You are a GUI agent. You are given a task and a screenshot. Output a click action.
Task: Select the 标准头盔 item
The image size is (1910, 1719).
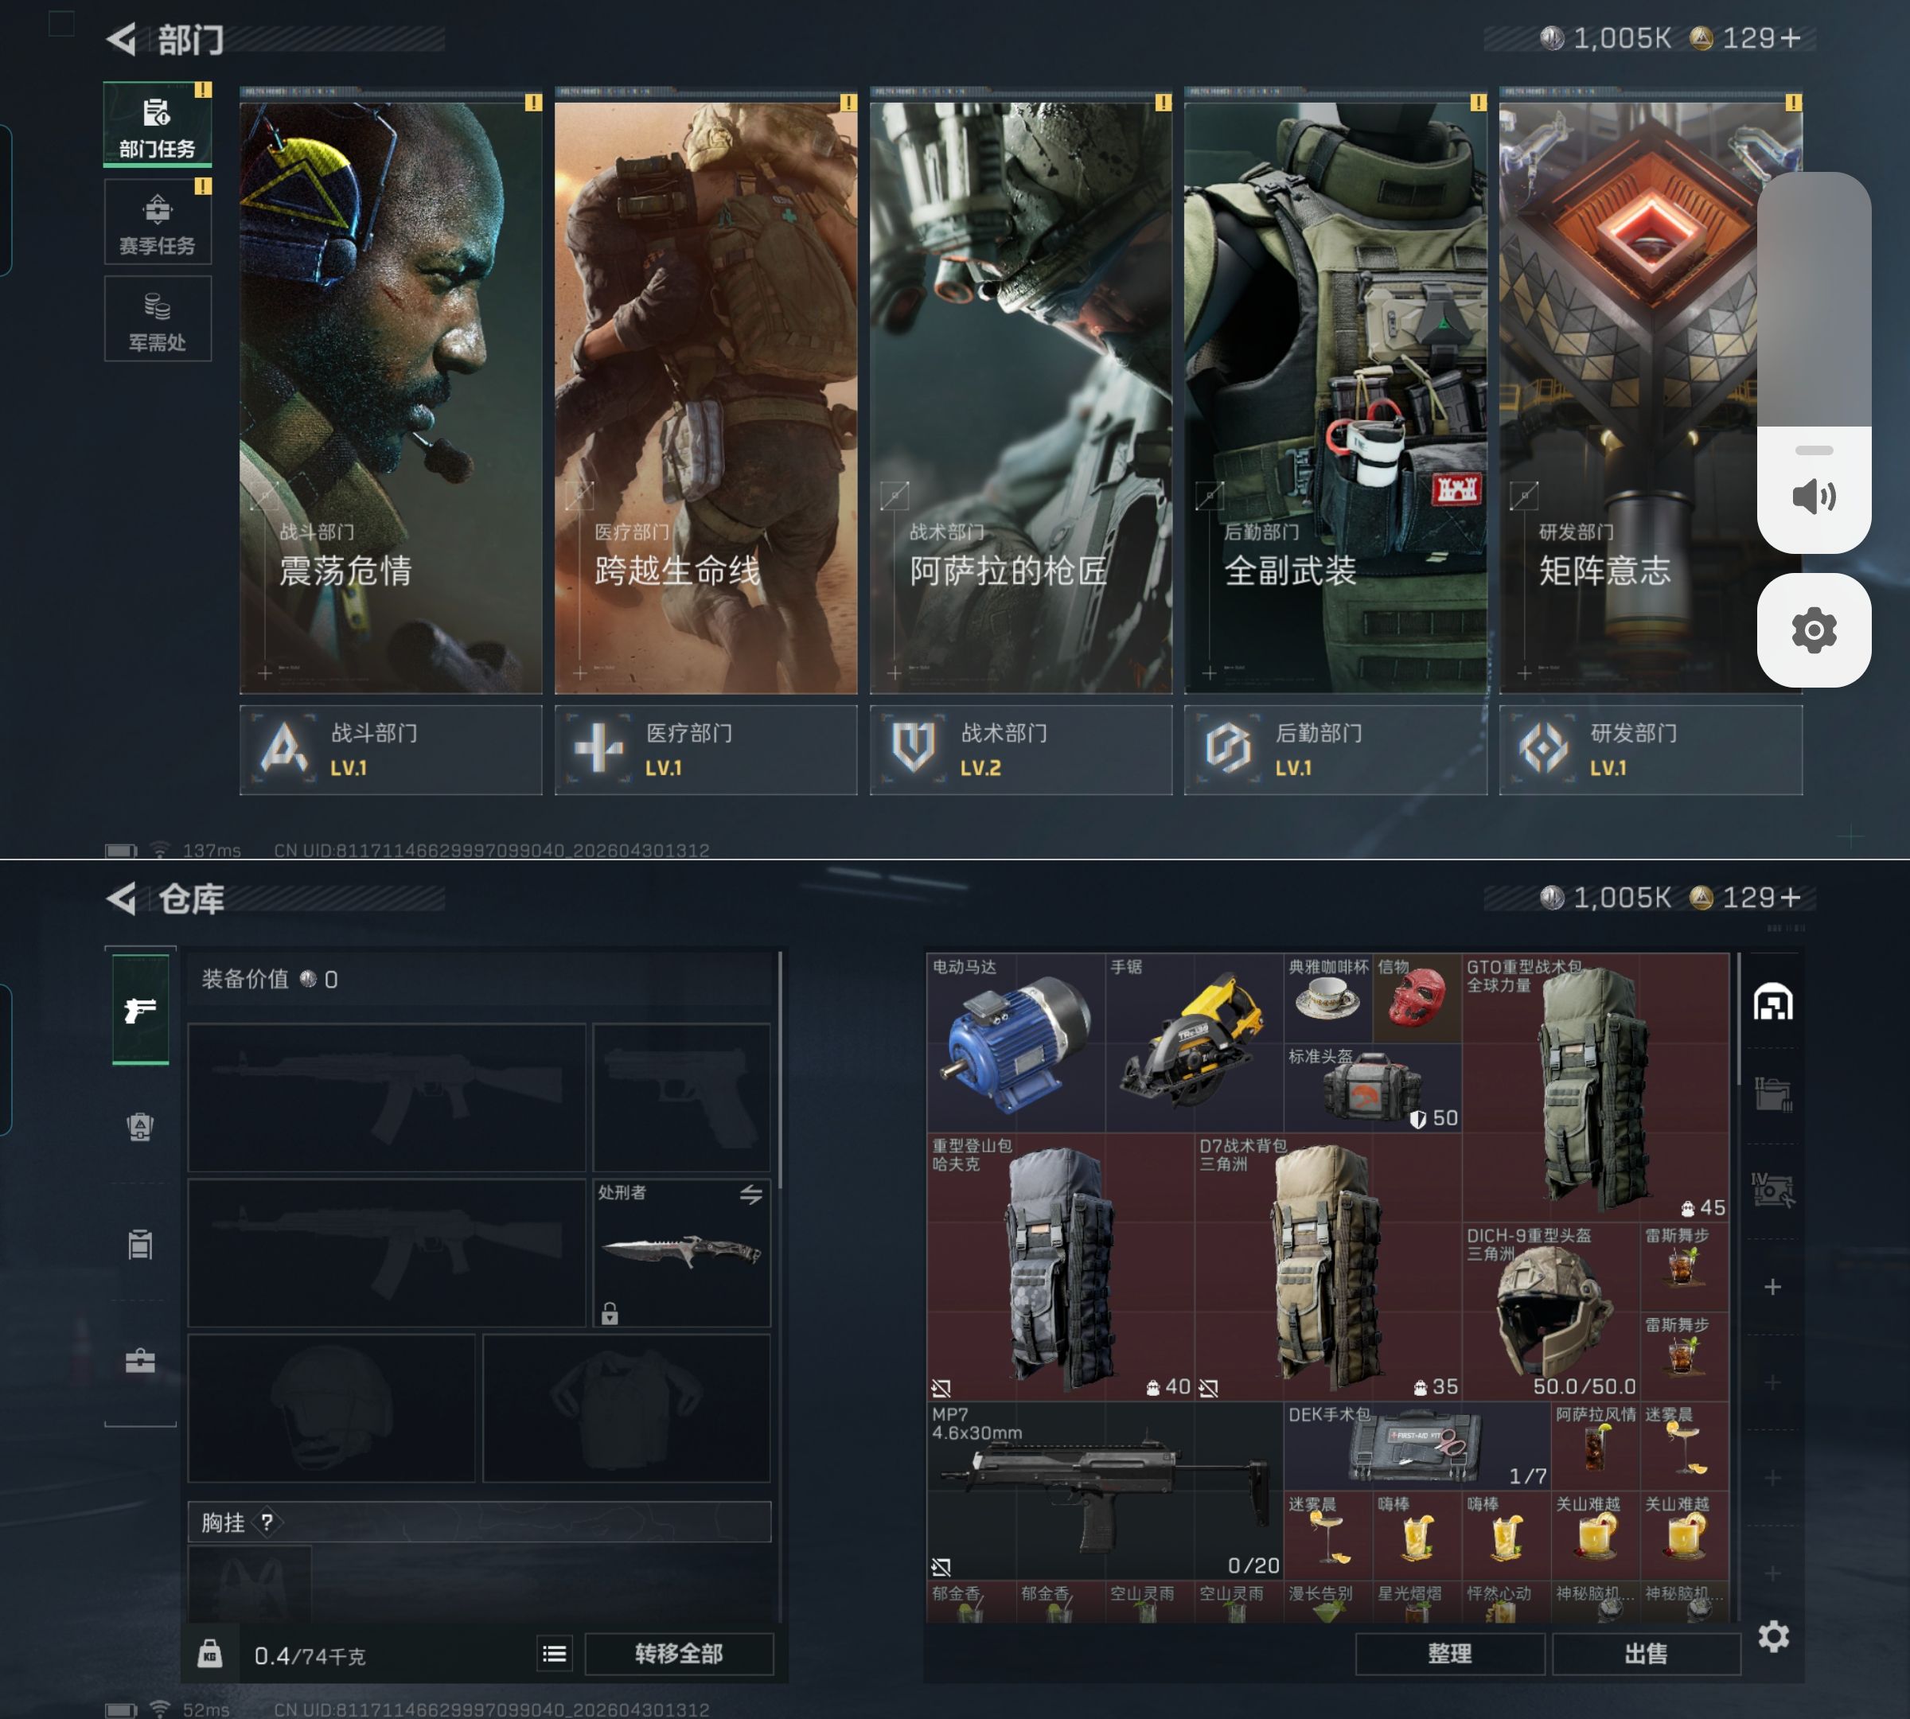(x=1373, y=1088)
